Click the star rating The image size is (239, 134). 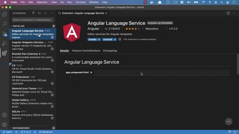click(x=133, y=29)
